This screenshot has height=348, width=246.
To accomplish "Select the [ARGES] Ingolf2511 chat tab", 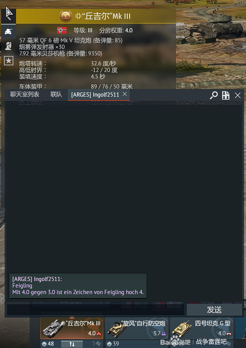I will tap(95, 95).
